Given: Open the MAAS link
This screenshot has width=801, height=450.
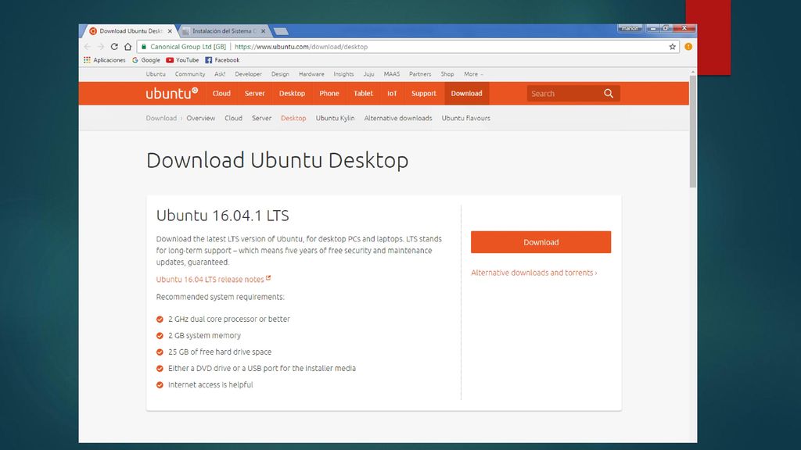Looking at the screenshot, I should pyautogui.click(x=392, y=74).
